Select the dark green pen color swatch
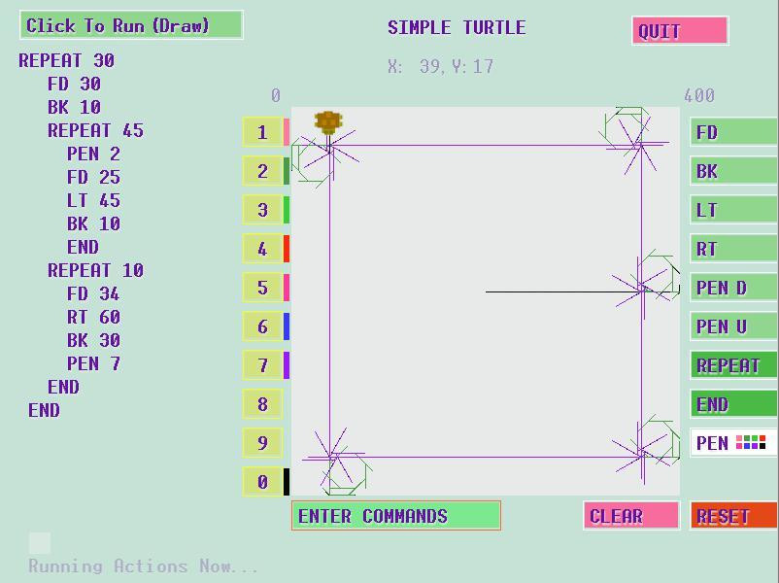 pos(287,171)
